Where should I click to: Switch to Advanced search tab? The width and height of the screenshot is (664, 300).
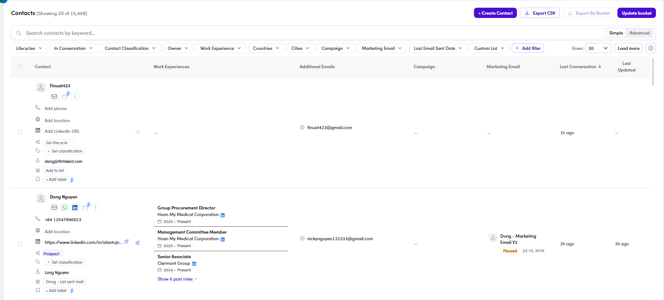pyautogui.click(x=639, y=33)
